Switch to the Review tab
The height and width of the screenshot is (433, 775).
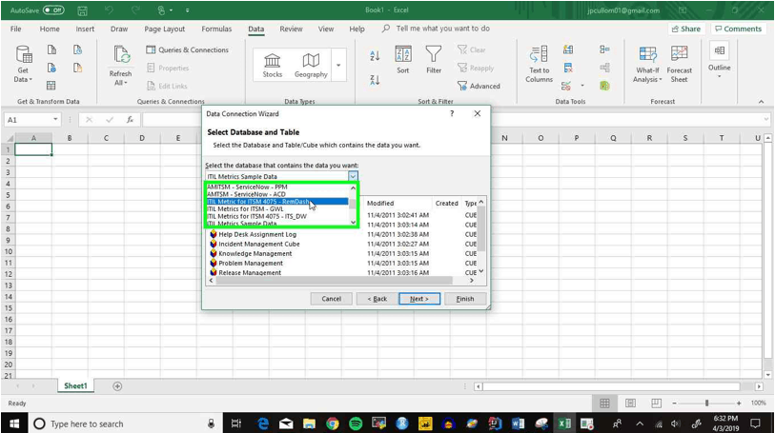tap(291, 29)
